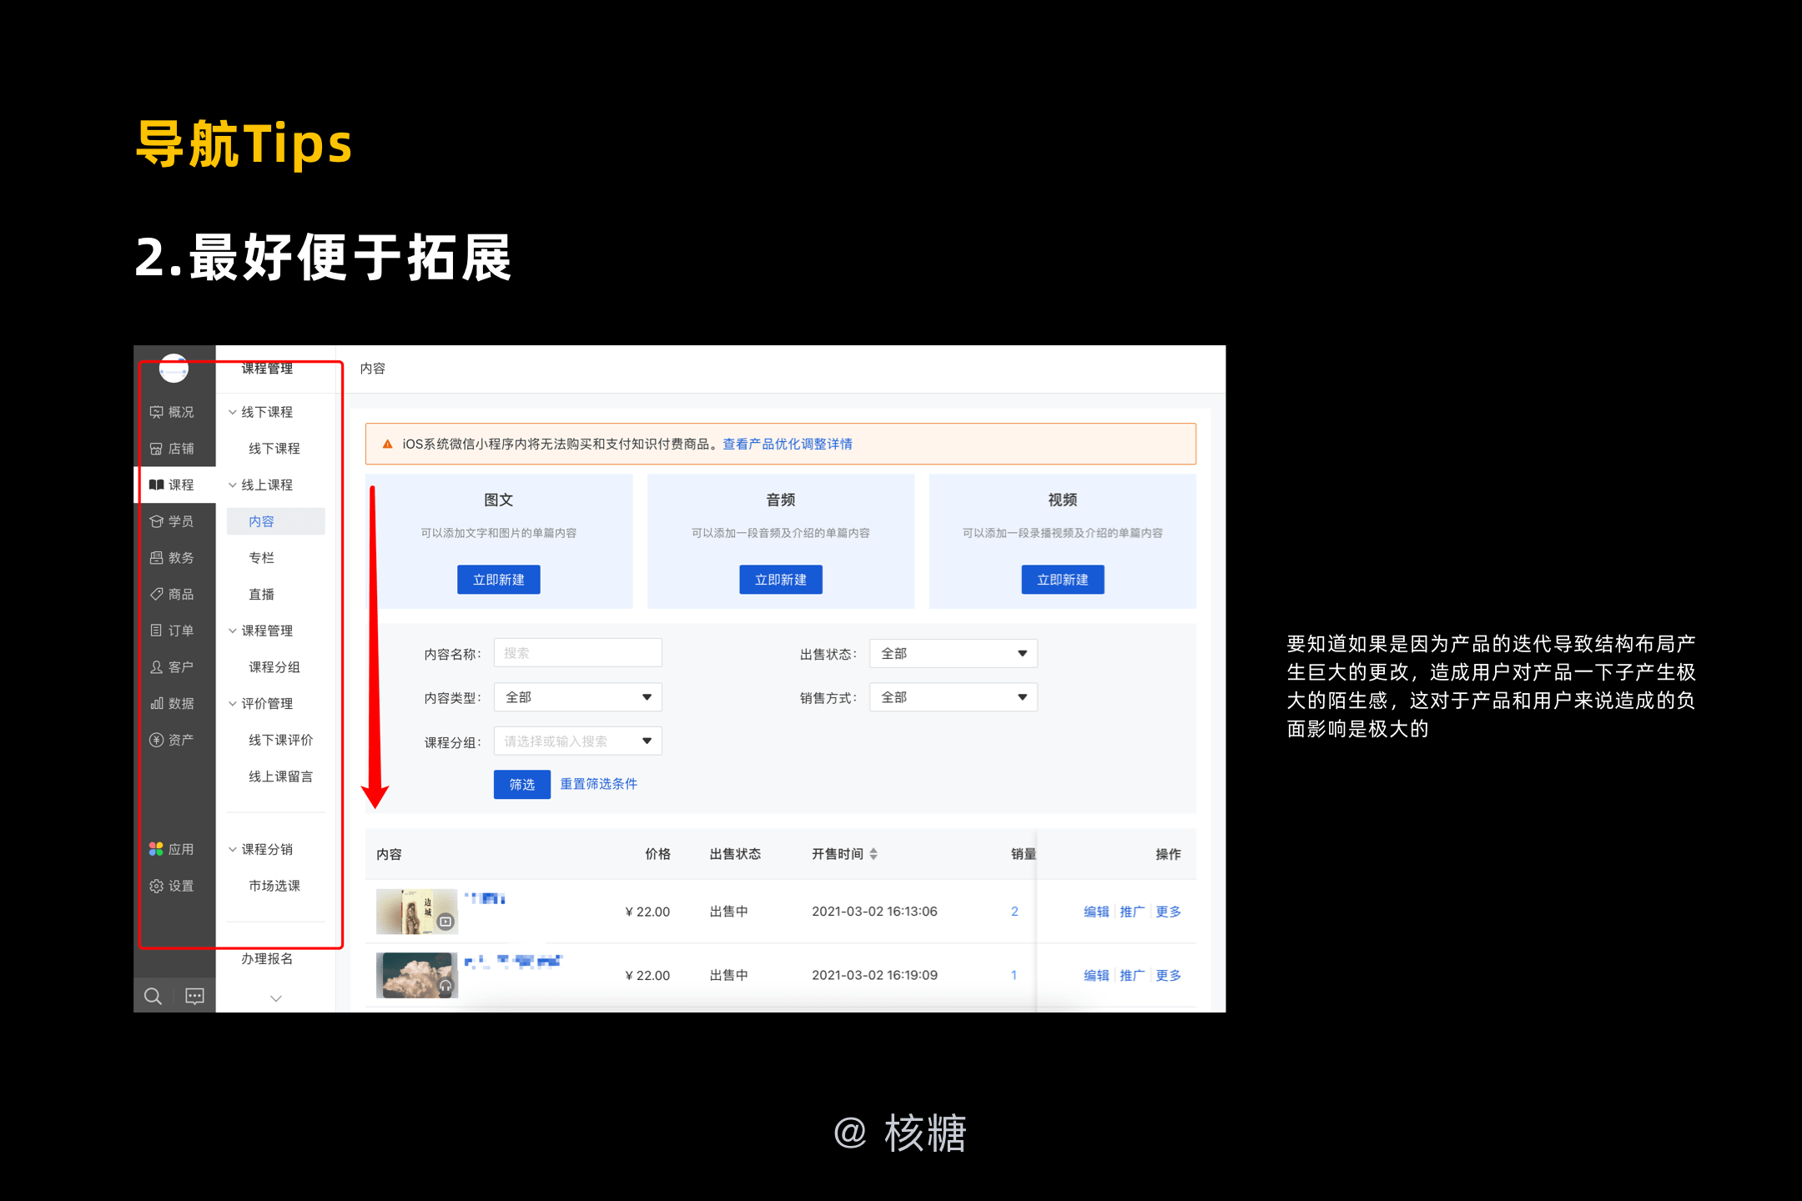
Task: Open the 客户 customers sidebar item
Action: pos(172,667)
